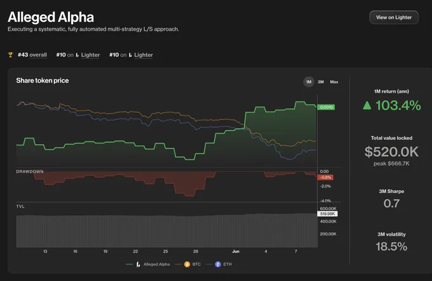Click the strategy description subtitle
The height and width of the screenshot is (281, 432).
click(93, 29)
